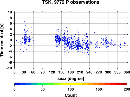
Task: Click the y-axis tick label '0'
Action: [11, 40]
